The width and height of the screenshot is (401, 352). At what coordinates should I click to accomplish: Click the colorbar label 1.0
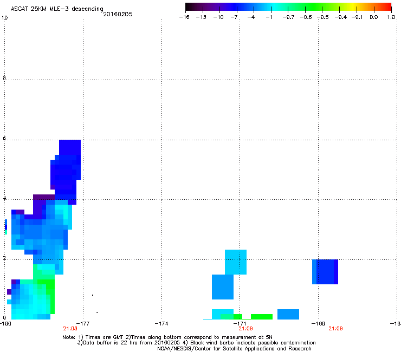(391, 17)
